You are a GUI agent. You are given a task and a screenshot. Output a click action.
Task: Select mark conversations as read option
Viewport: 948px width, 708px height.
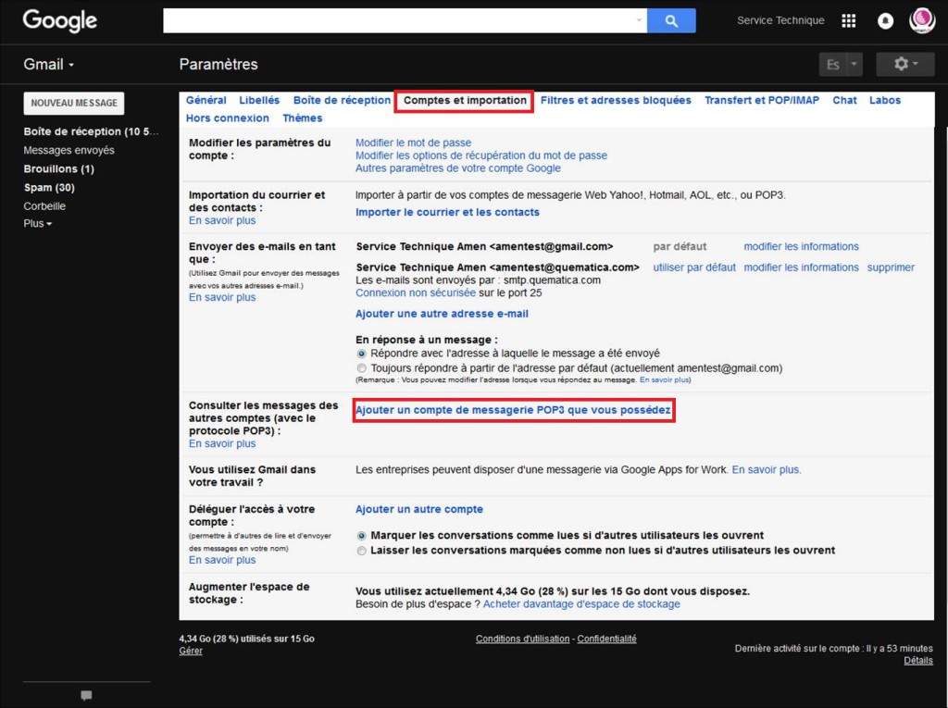coord(362,536)
